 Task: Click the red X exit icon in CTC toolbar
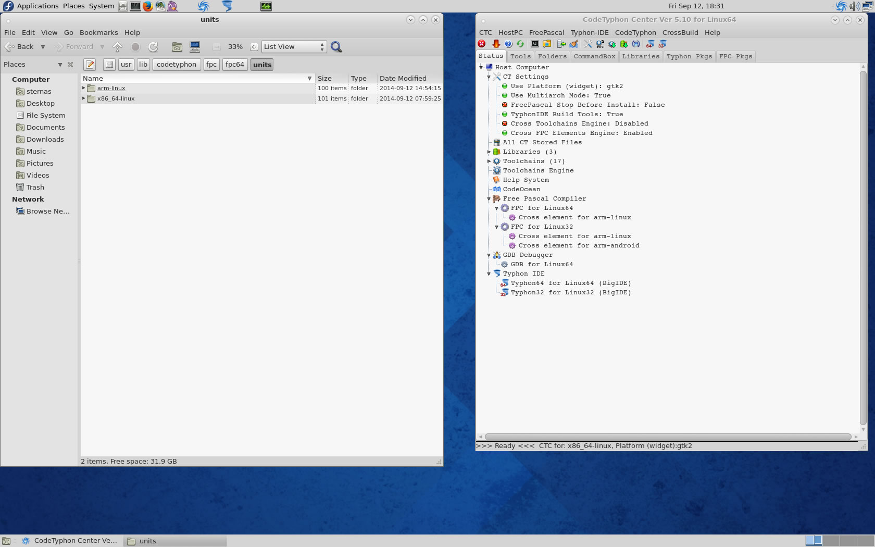[482, 44]
